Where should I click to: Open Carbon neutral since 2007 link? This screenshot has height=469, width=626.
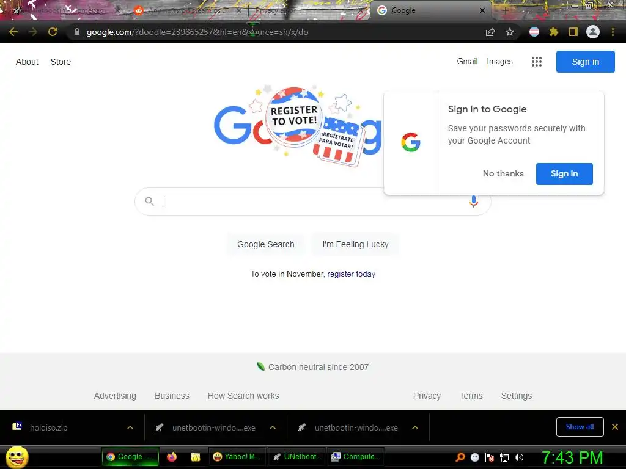(313, 367)
